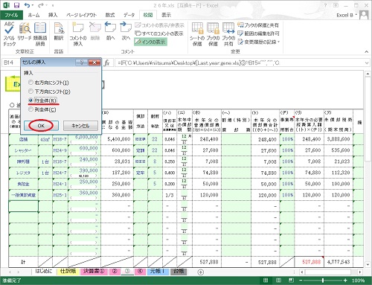Viewport: 372px width, 285px height.
Task: Open the Customize Quick Access Toolbar dropdown
Action: point(53,5)
